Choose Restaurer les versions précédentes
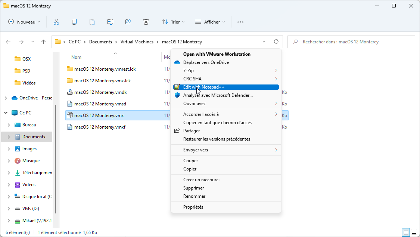The height and width of the screenshot is (237, 420). [x=226, y=139]
